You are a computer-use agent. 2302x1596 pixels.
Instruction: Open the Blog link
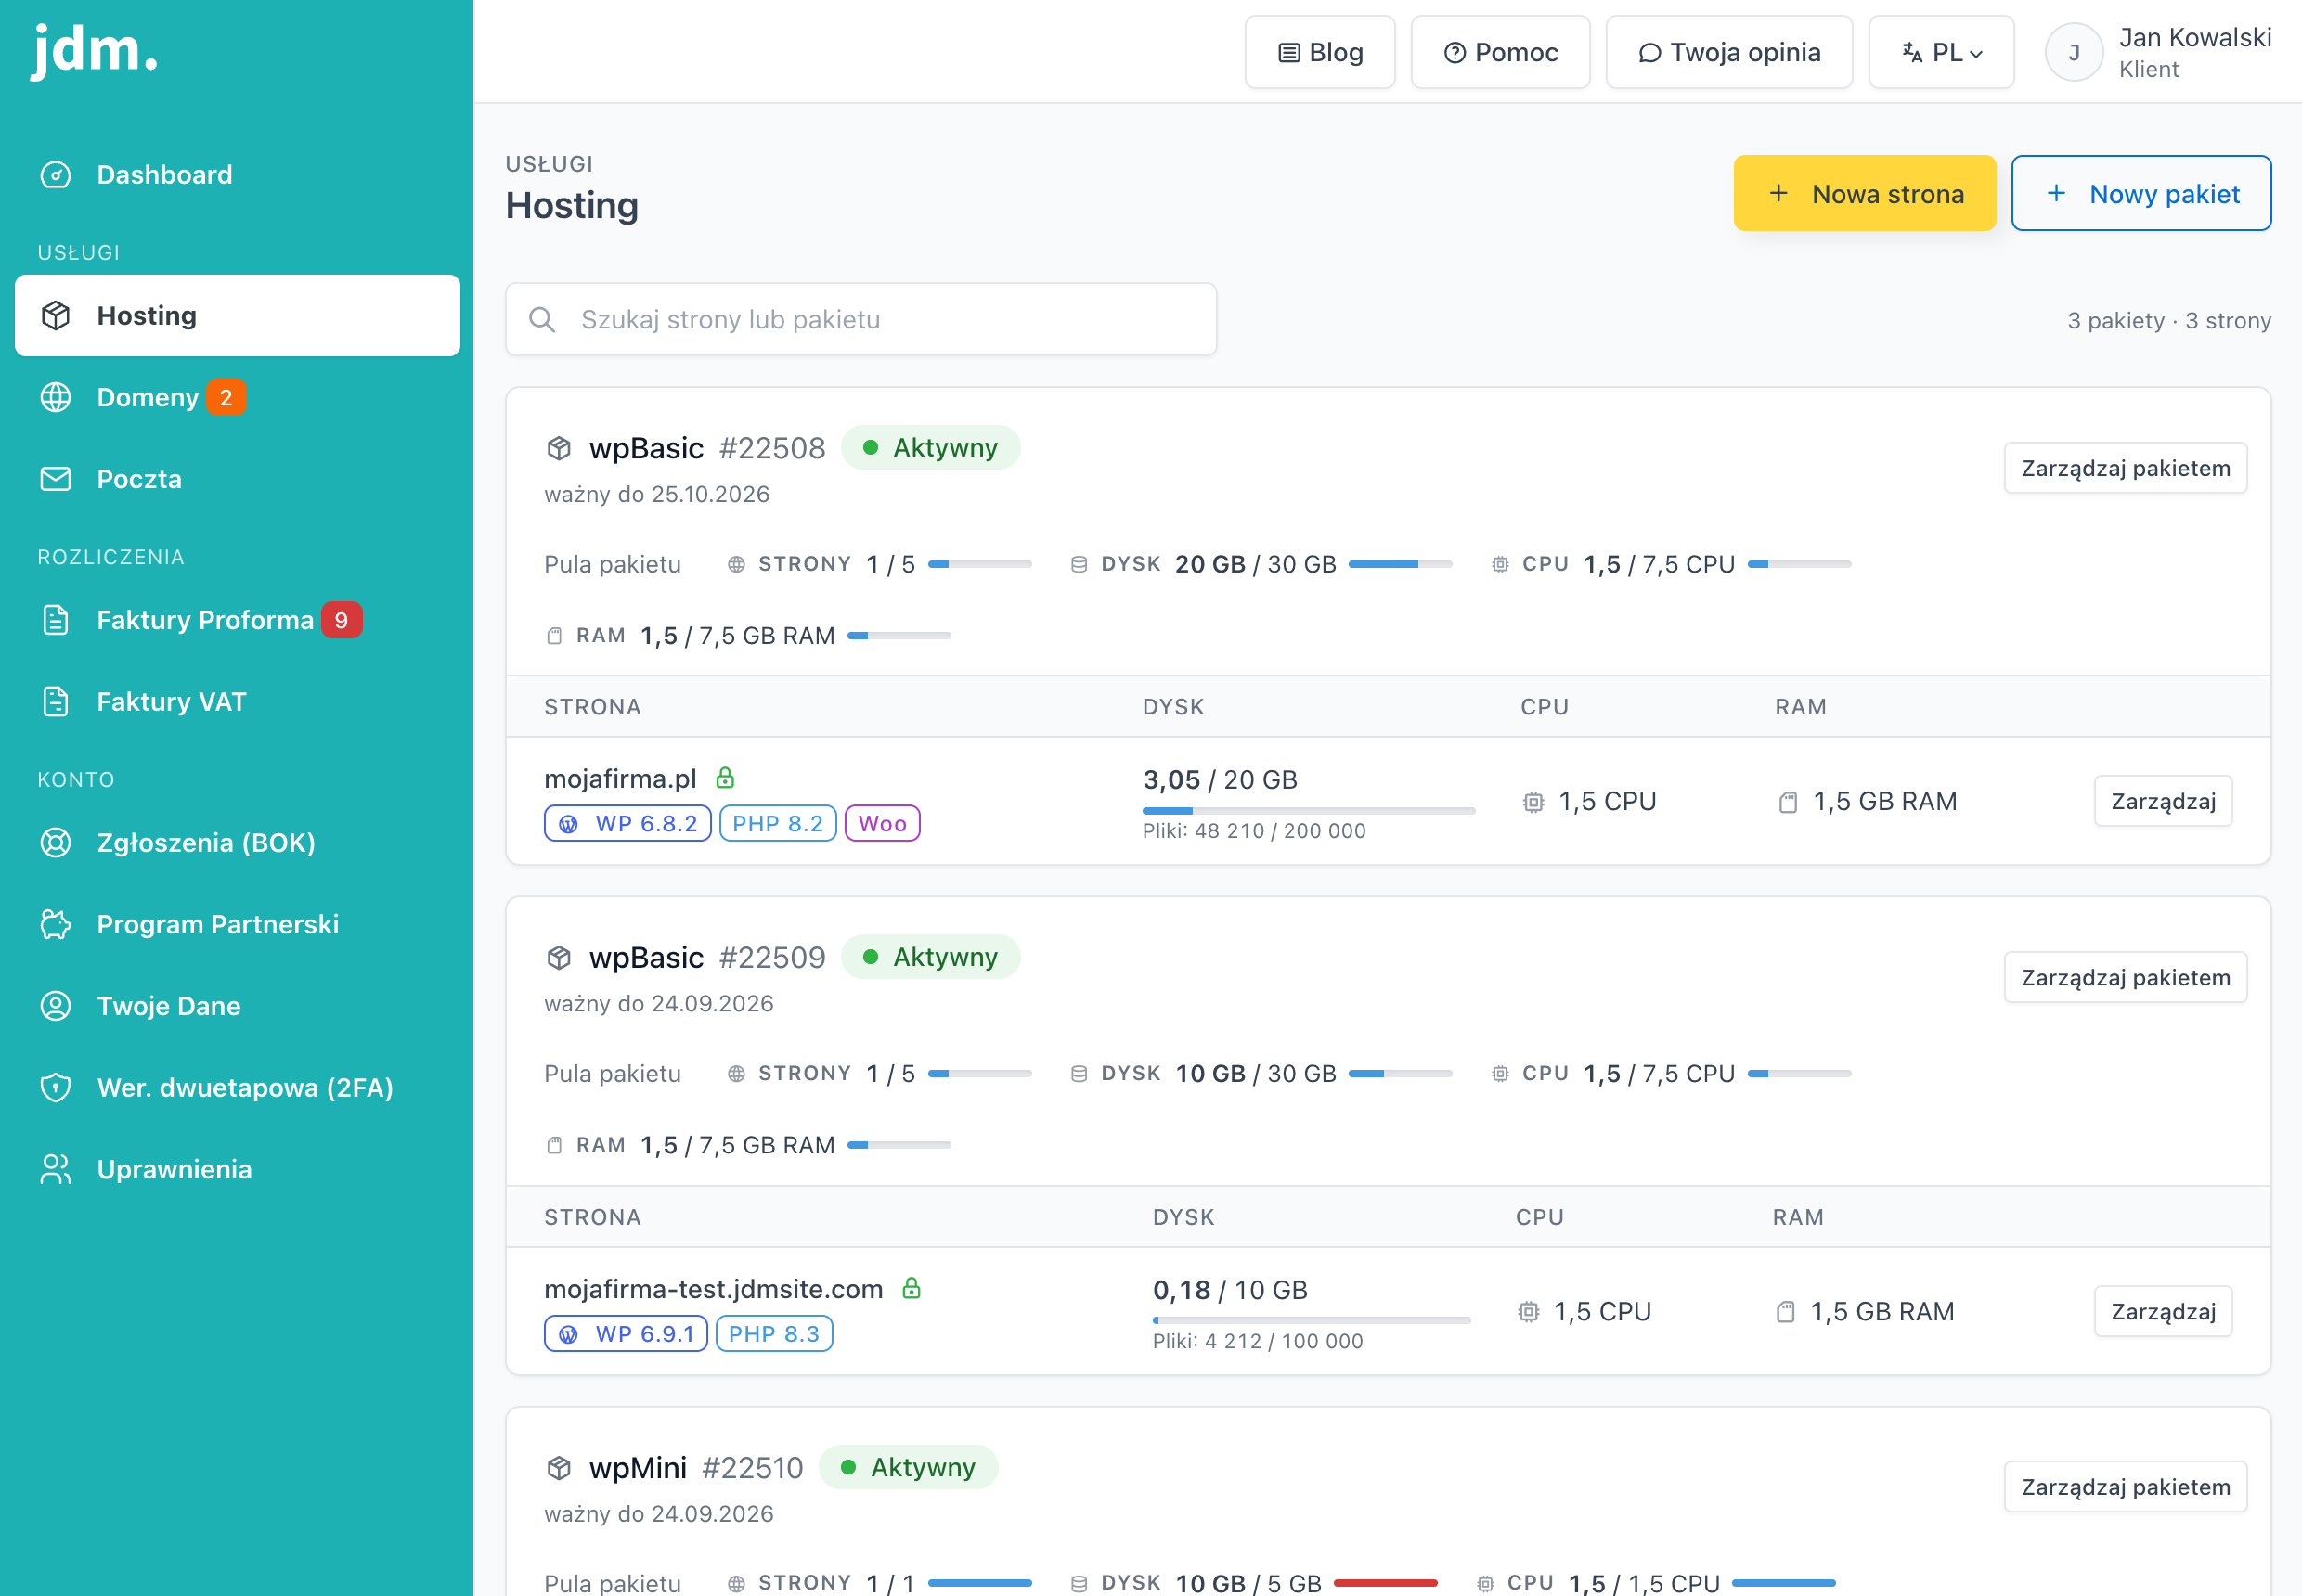[x=1320, y=52]
